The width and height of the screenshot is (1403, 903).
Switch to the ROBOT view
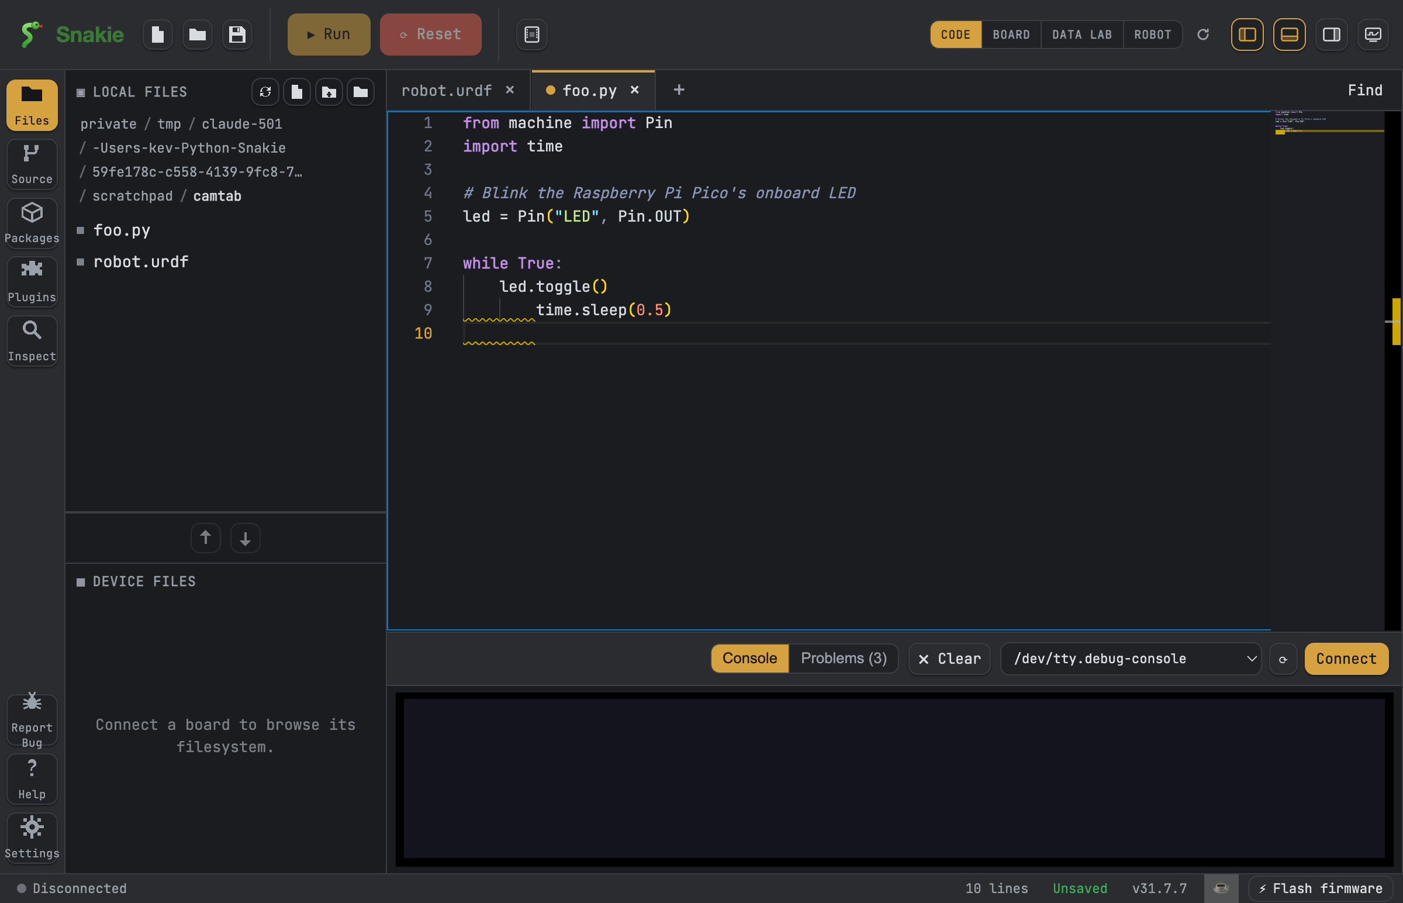point(1152,35)
